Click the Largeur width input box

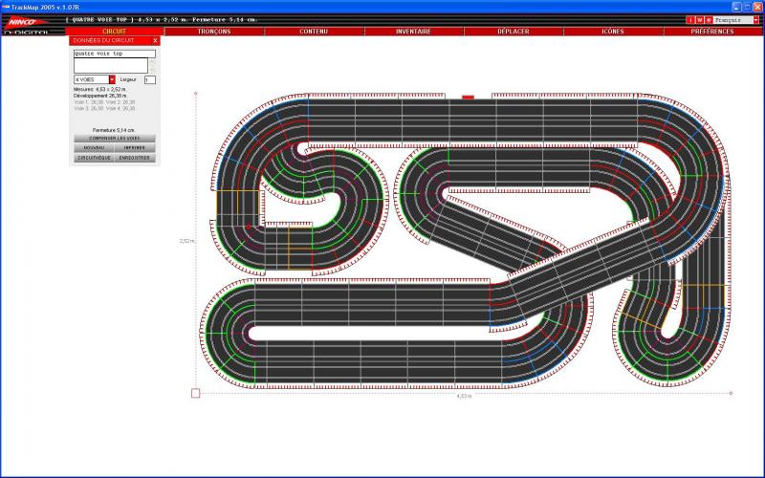click(x=150, y=79)
